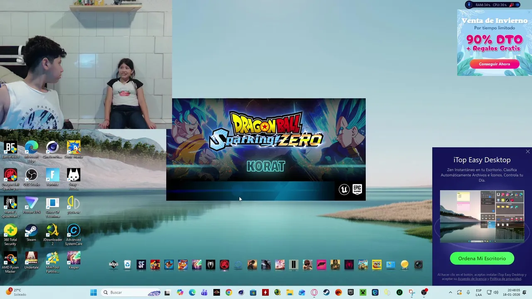Open JDownloader 2 desktop icon
532x299 pixels.
coord(52,235)
